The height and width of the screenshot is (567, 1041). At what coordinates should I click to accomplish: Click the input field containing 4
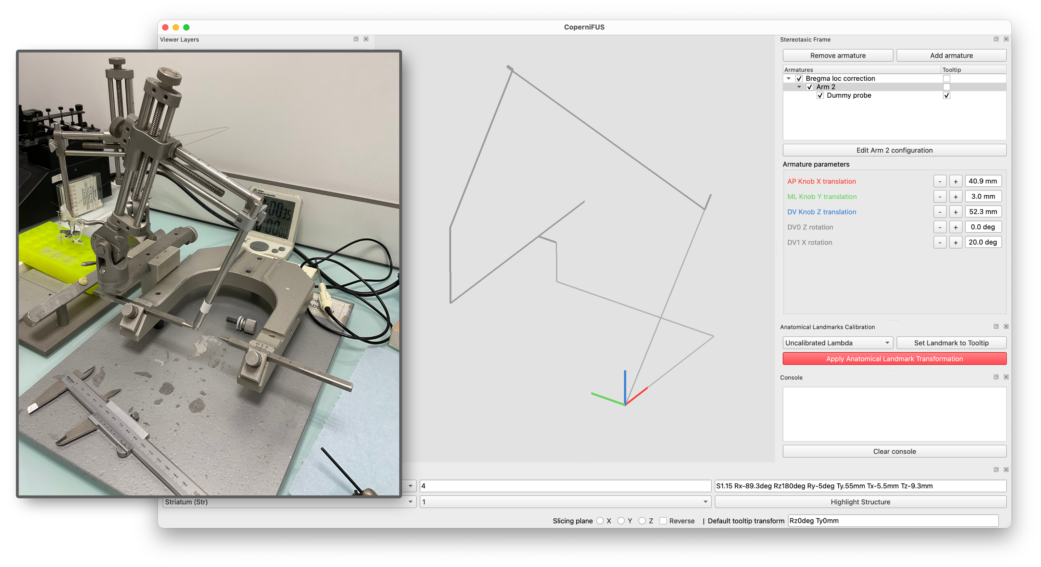click(x=565, y=486)
